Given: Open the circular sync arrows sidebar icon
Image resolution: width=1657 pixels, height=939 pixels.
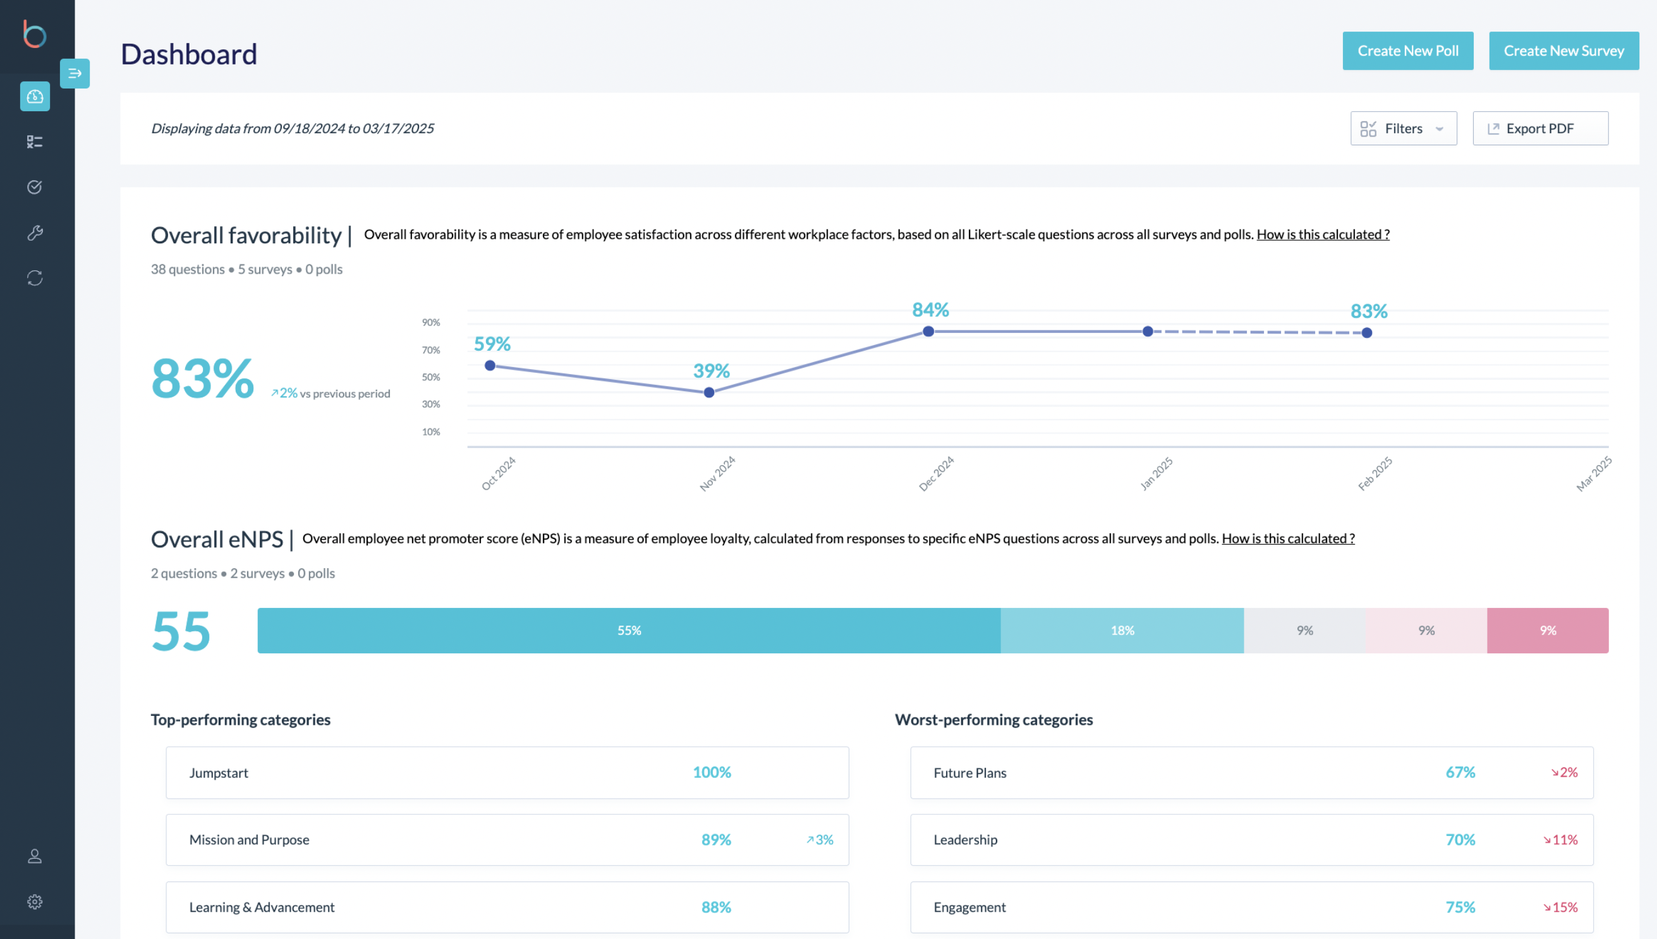Looking at the screenshot, I should coord(35,278).
